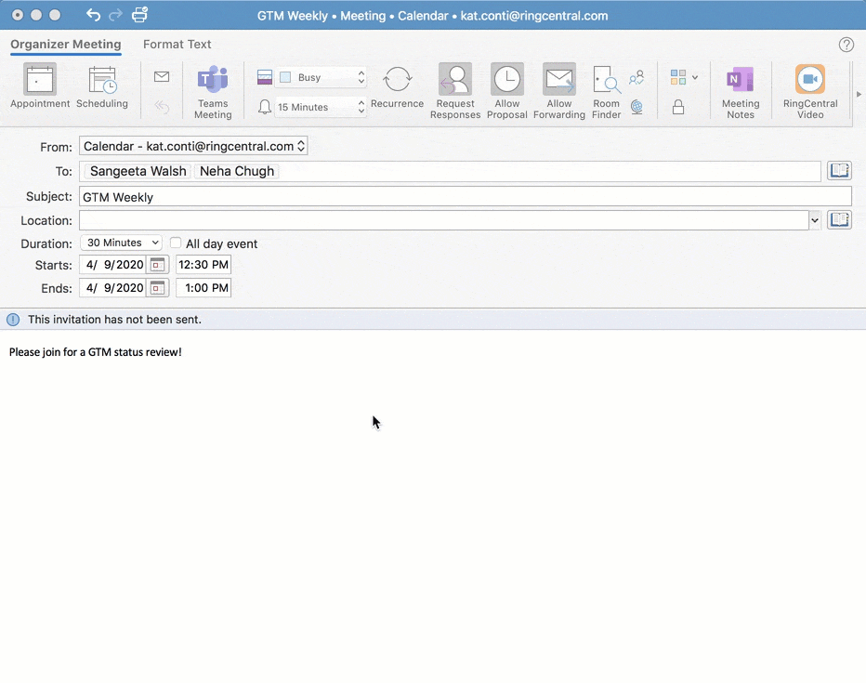The height and width of the screenshot is (683, 866).
Task: Check the All day event checkbox
Action: click(176, 243)
